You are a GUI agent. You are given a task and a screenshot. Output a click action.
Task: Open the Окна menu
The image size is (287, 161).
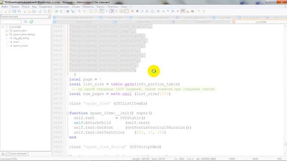[x=124, y=7]
